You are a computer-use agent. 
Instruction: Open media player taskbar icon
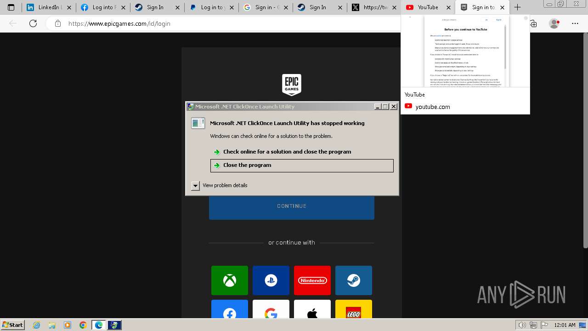[x=68, y=325]
